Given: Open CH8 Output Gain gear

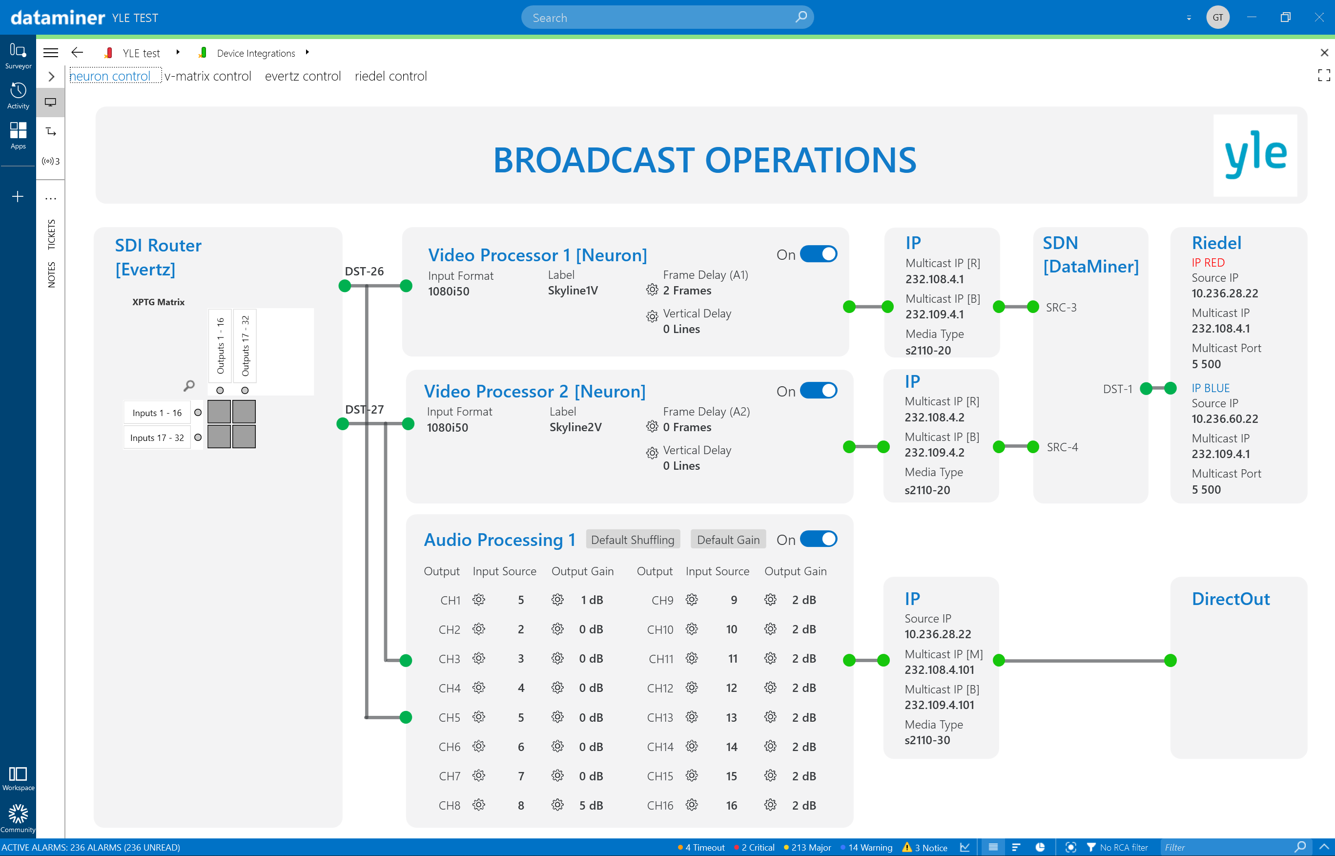Looking at the screenshot, I should (x=558, y=804).
